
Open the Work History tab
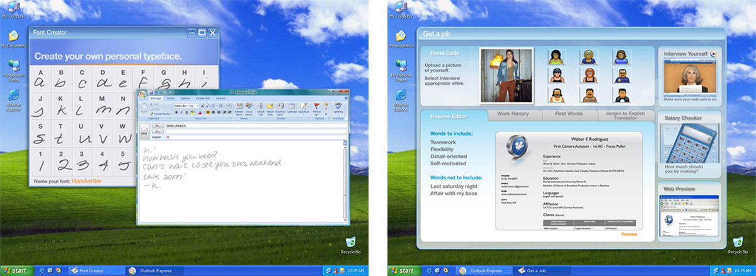[513, 114]
